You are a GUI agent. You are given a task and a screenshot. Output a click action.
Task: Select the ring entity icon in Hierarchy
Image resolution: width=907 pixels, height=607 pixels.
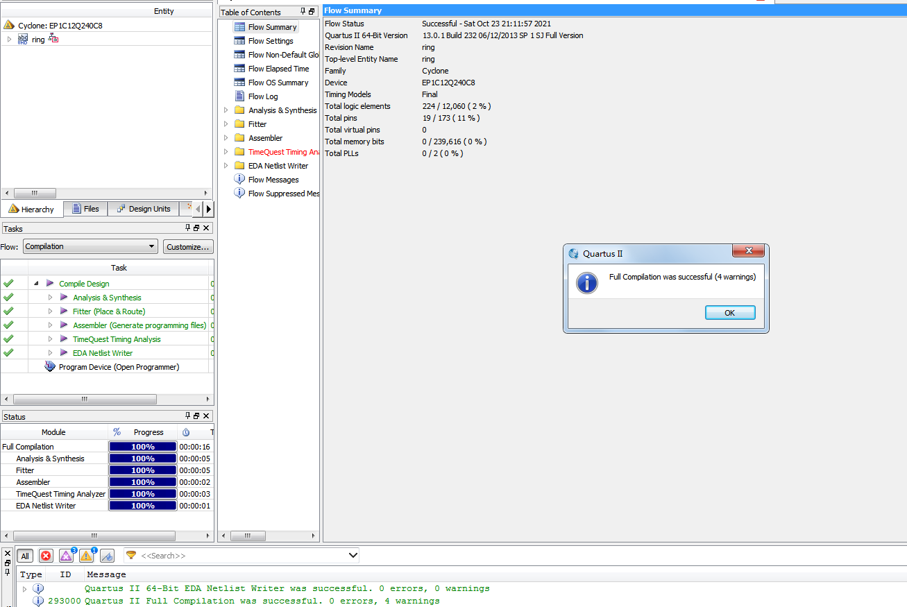pyautogui.click(x=23, y=40)
